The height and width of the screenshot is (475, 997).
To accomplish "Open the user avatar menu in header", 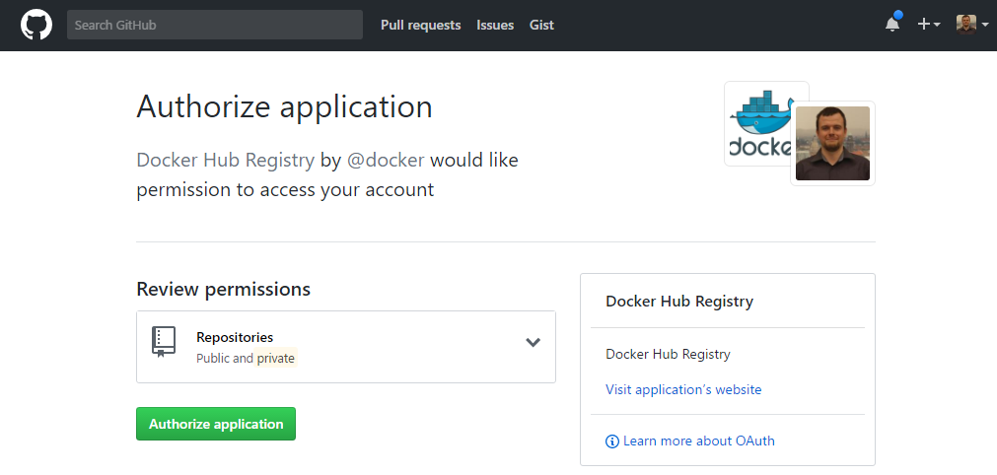I will coord(972,24).
